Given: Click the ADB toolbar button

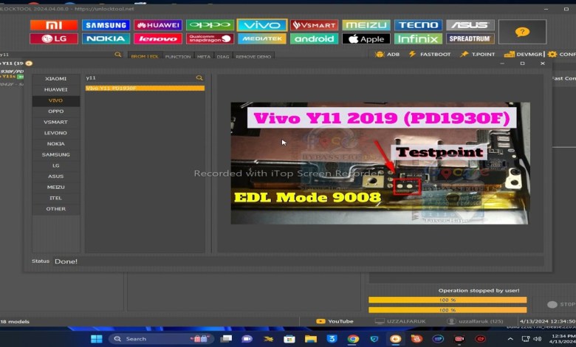Looking at the screenshot, I should click(388, 55).
